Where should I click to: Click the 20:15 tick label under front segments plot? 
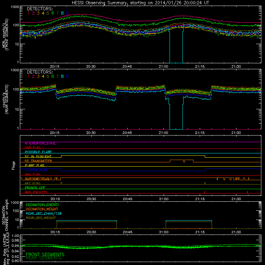[x=55, y=67]
